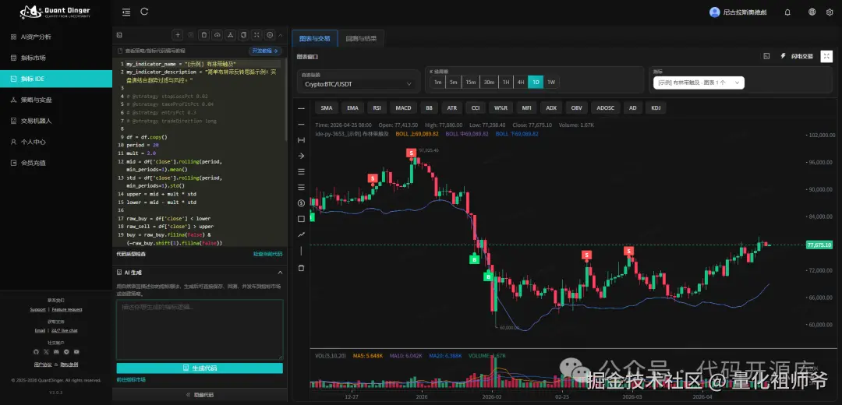This screenshot has height=405, width=842.
Task: Open the GitHub social icon
Action: coord(36,351)
